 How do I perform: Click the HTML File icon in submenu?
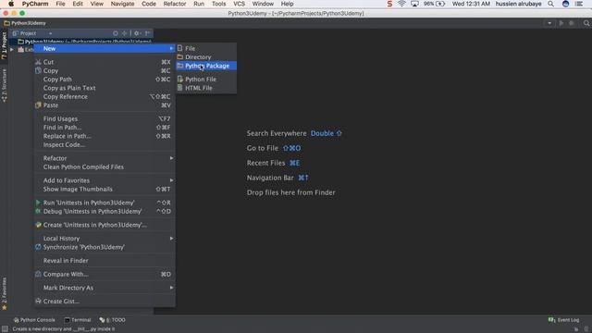click(180, 88)
